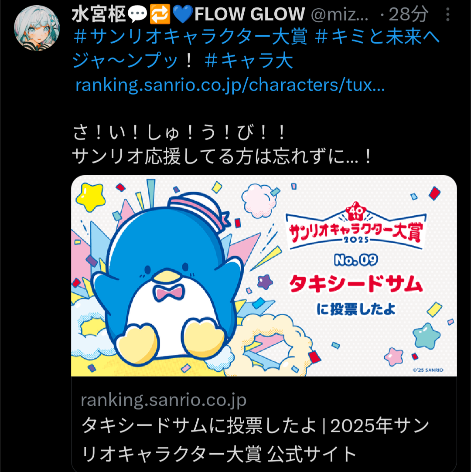The image size is (471, 472).
Task: Click the blue Tuxedosam penguin character
Action: pyautogui.click(x=167, y=280)
